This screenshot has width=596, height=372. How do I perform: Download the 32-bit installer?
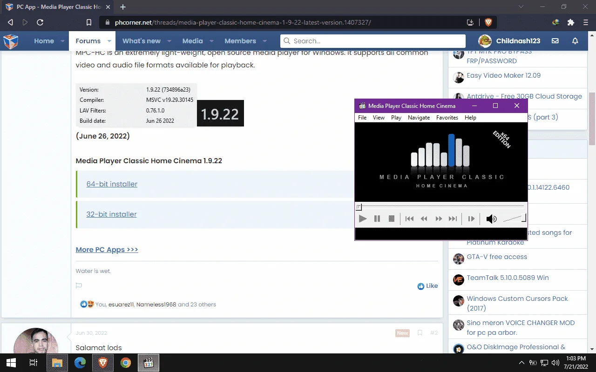tap(111, 214)
